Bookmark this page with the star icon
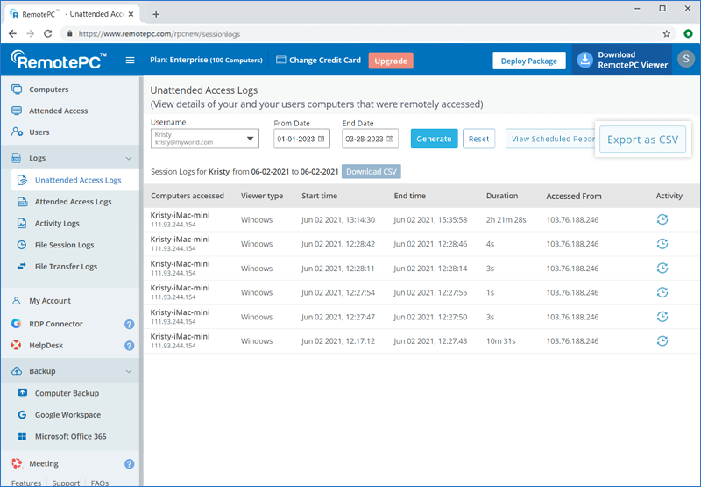 667,33
